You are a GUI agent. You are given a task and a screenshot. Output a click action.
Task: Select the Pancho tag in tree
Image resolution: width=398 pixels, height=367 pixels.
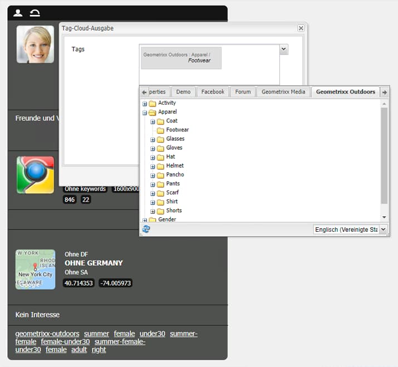[x=175, y=174]
